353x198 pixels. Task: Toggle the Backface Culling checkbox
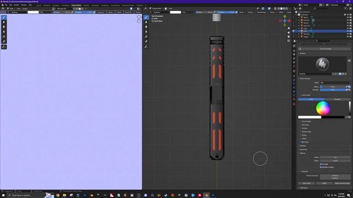point(320,167)
